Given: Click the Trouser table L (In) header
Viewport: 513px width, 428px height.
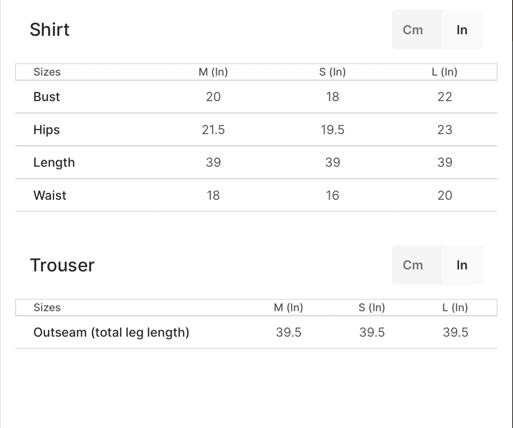Looking at the screenshot, I should (455, 307).
